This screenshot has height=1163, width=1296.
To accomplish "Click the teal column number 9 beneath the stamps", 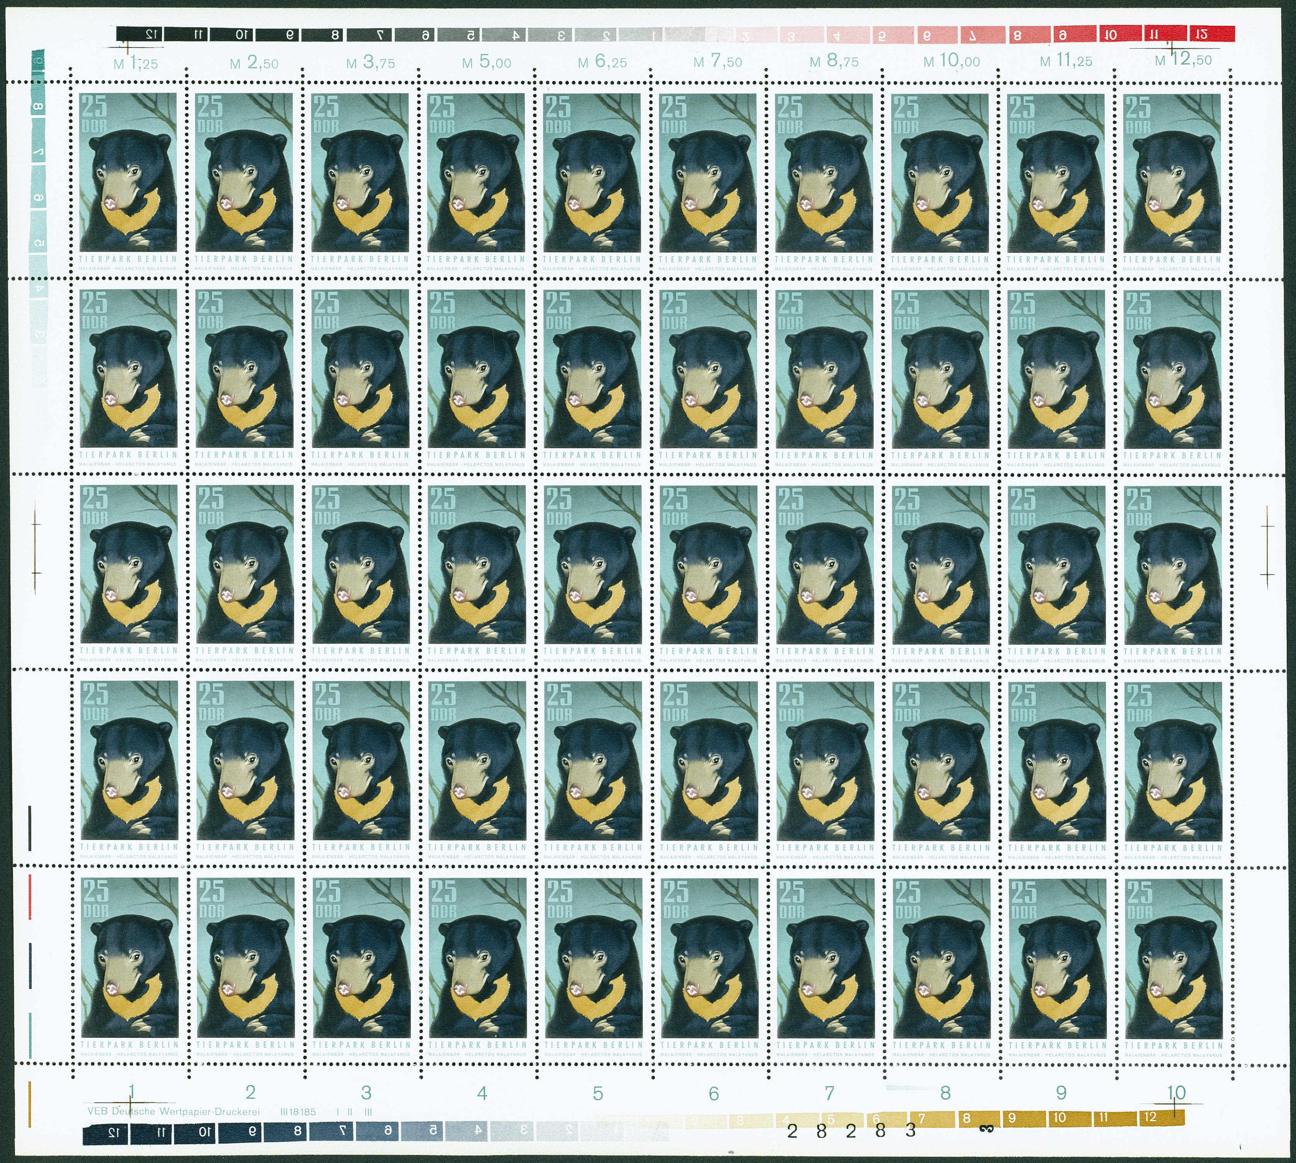I will (x=1061, y=1093).
